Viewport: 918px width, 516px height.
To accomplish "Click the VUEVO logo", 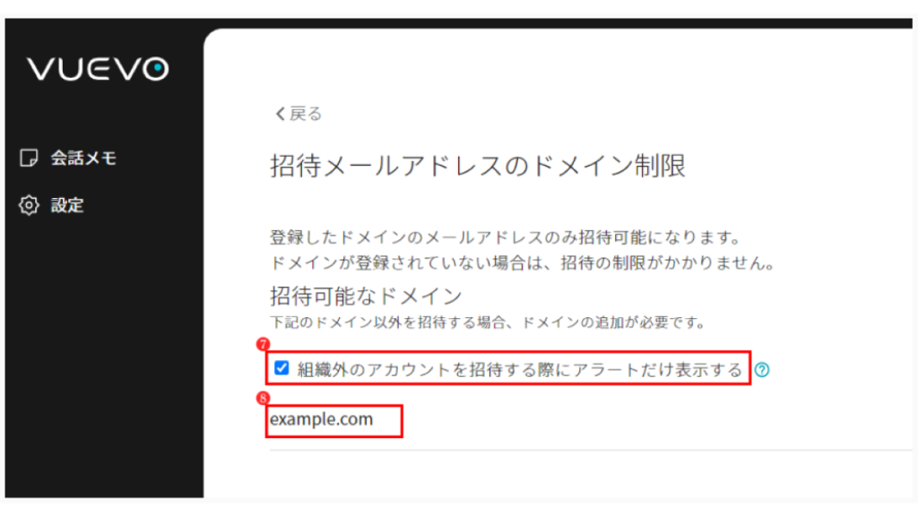I will [x=99, y=69].
